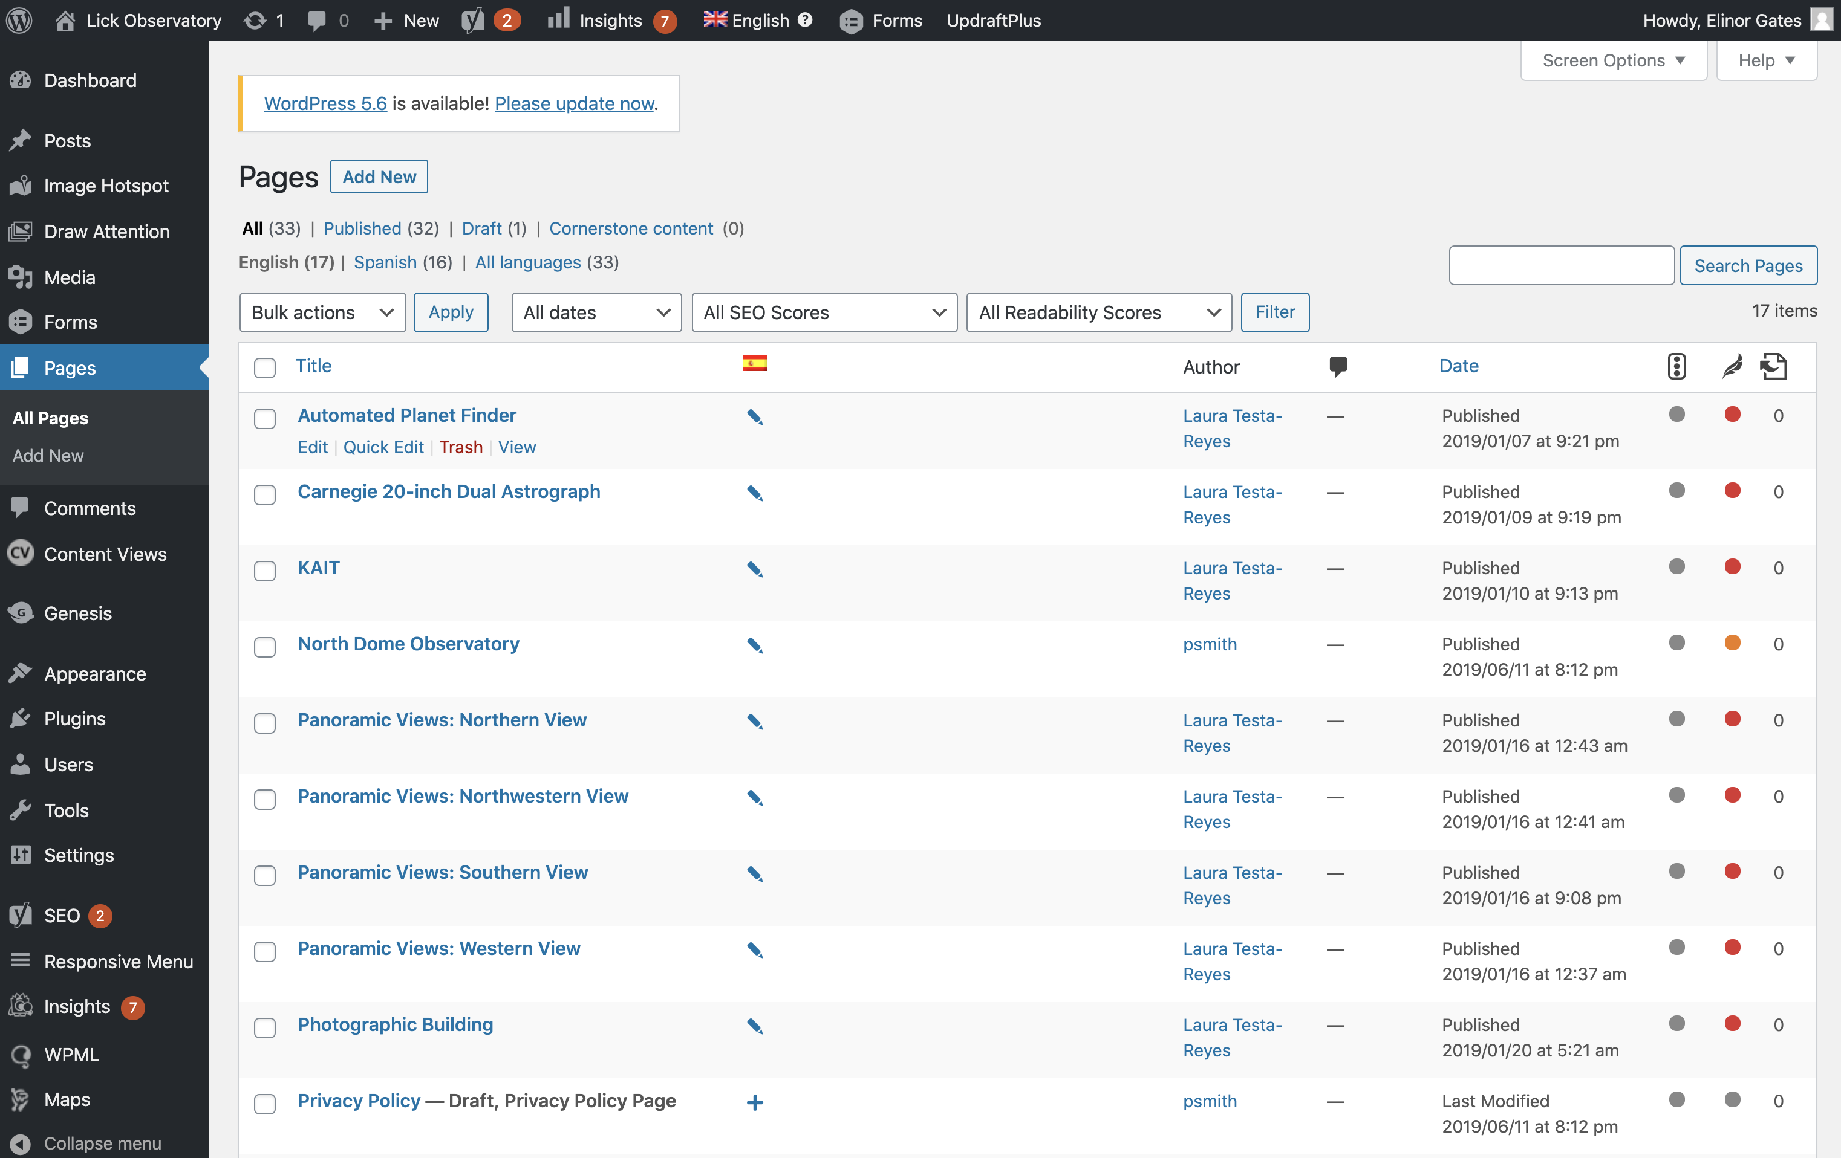Open Media library from sidebar

[70, 277]
